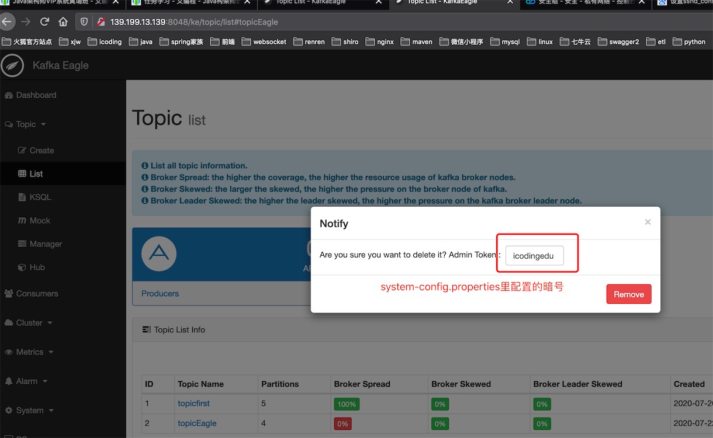Open Manager in the sidebar

pos(40,244)
